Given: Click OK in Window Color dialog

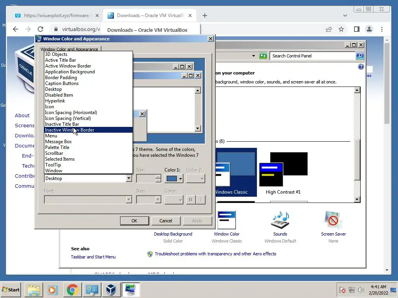Looking at the screenshot, I should tap(134, 221).
